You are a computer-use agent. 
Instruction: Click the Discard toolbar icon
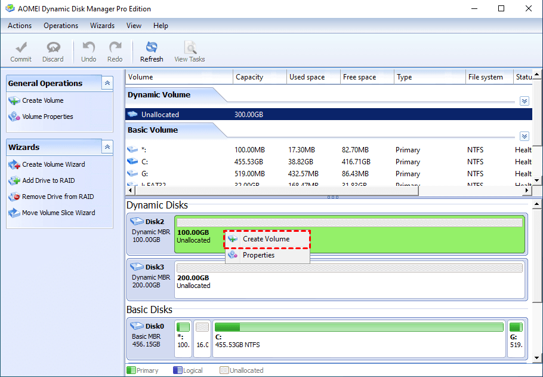click(53, 47)
